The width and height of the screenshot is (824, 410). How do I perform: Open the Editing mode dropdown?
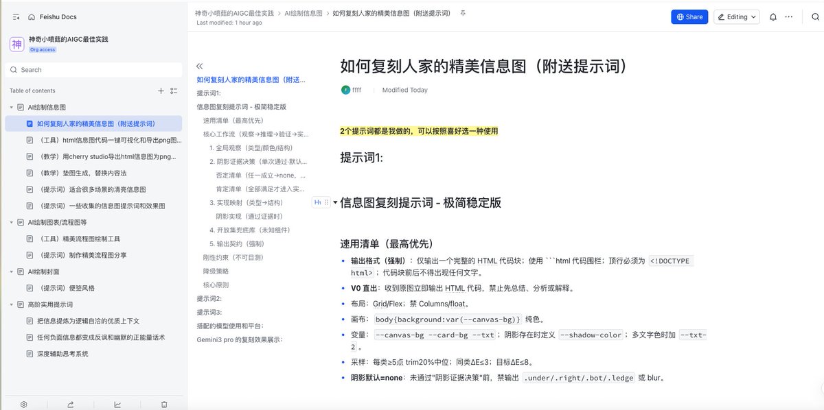(737, 17)
